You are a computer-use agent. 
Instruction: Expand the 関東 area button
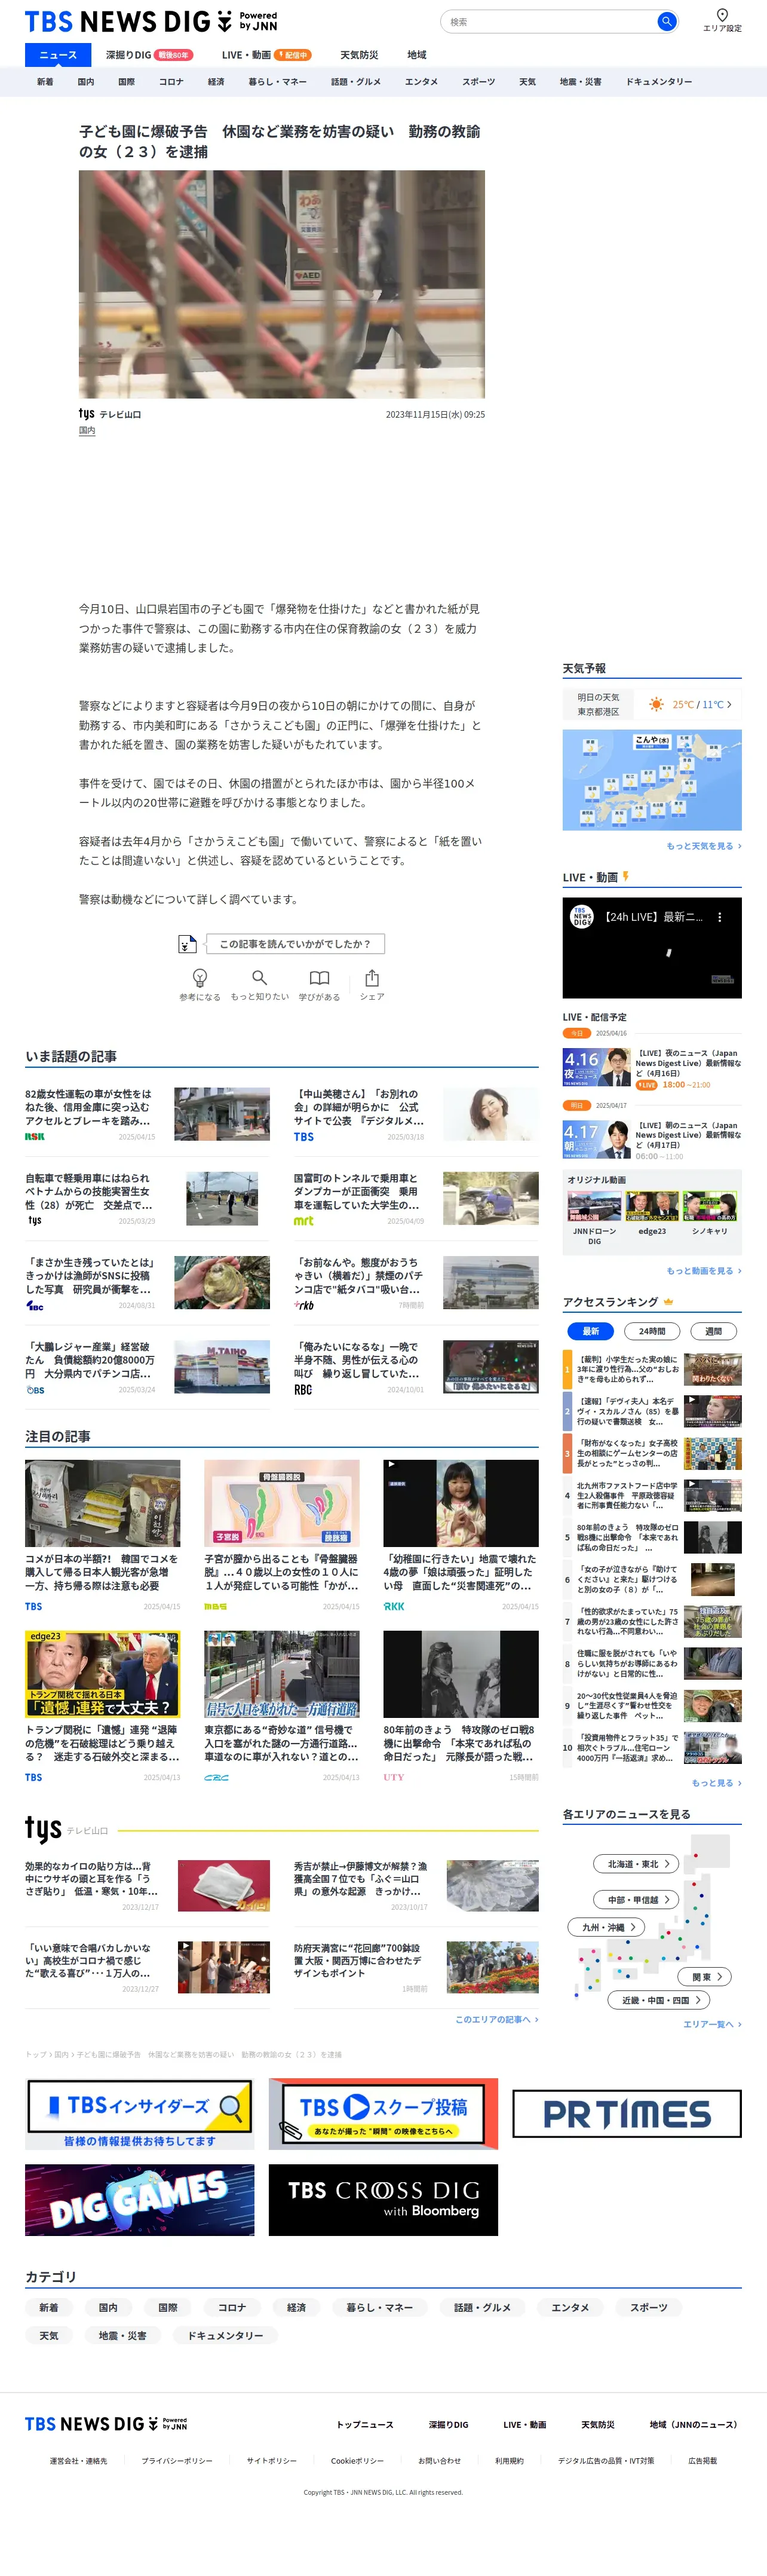pyautogui.click(x=706, y=1976)
